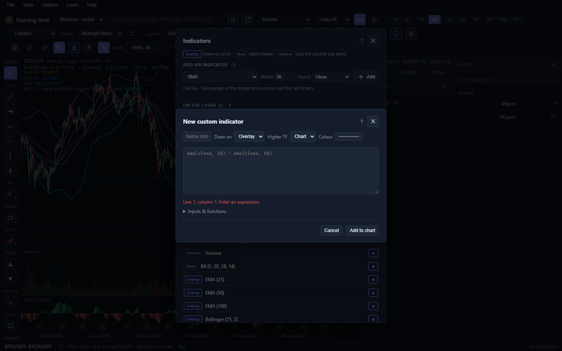The image size is (562, 351).
Task: Star the EMA (100) indicator row
Action: 373,306
